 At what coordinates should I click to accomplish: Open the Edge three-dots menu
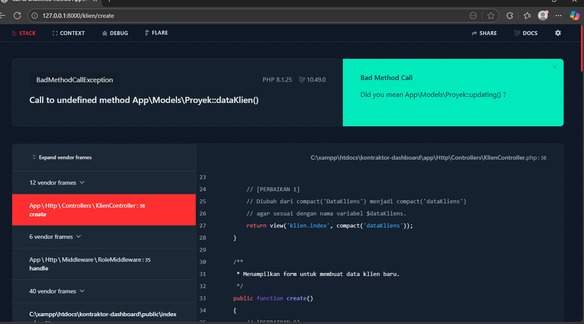[x=558, y=16]
